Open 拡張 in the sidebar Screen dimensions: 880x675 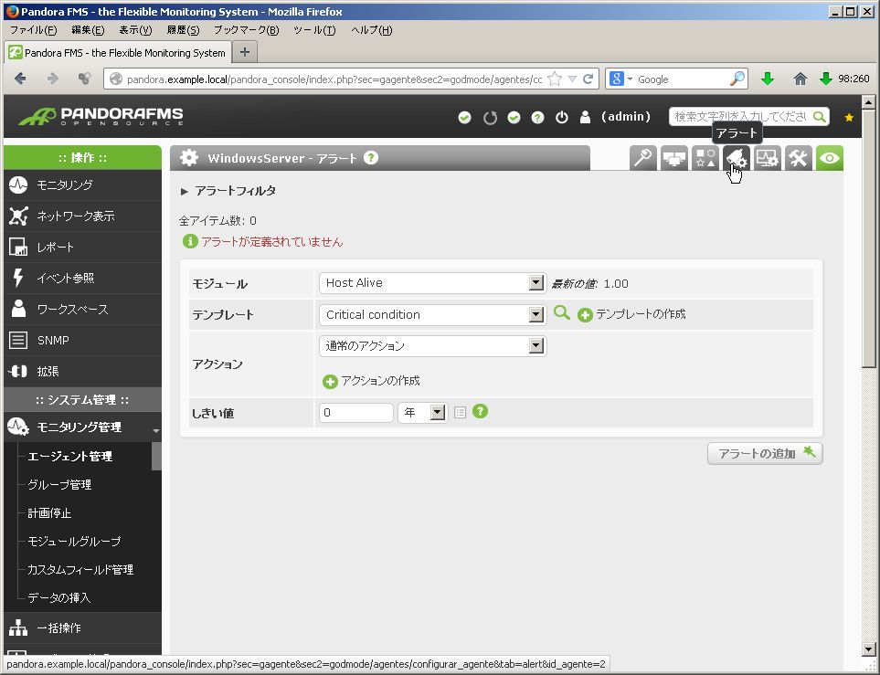[x=82, y=372]
